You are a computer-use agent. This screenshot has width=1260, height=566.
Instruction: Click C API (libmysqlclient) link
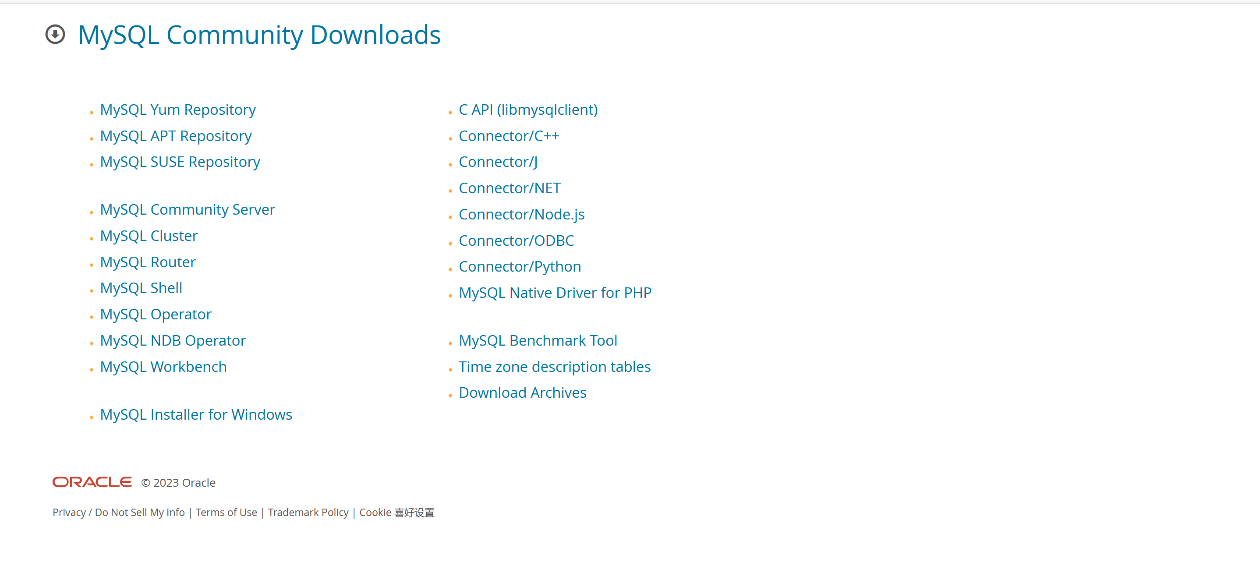click(x=528, y=110)
